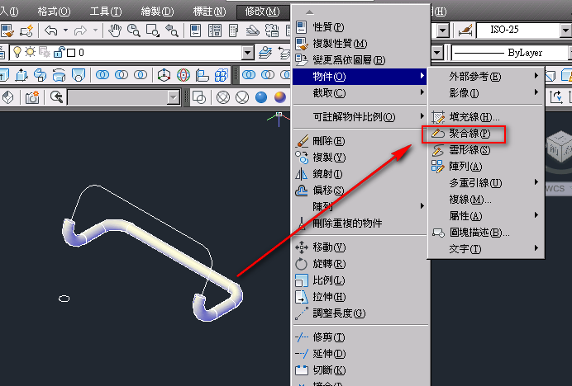
Task: Switch to 3D Wireframe visual style icon
Action: (223, 97)
